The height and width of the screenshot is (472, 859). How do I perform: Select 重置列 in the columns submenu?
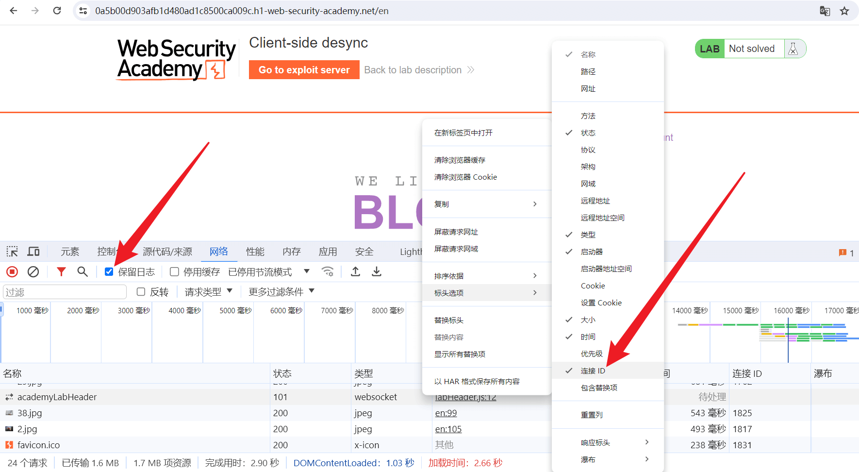point(608,415)
